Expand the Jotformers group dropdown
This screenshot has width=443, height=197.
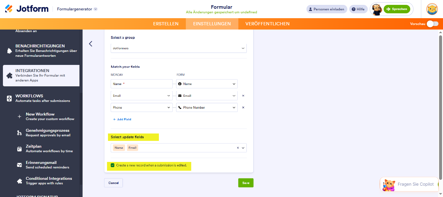point(179,48)
